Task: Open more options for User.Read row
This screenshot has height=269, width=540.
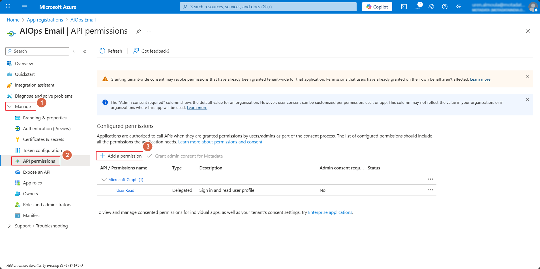Action: tap(430, 190)
